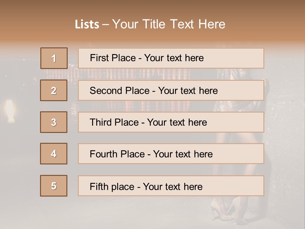Click the word Third in list
Image resolution: width=305 pixels, height=229 pixels.
tap(100, 122)
